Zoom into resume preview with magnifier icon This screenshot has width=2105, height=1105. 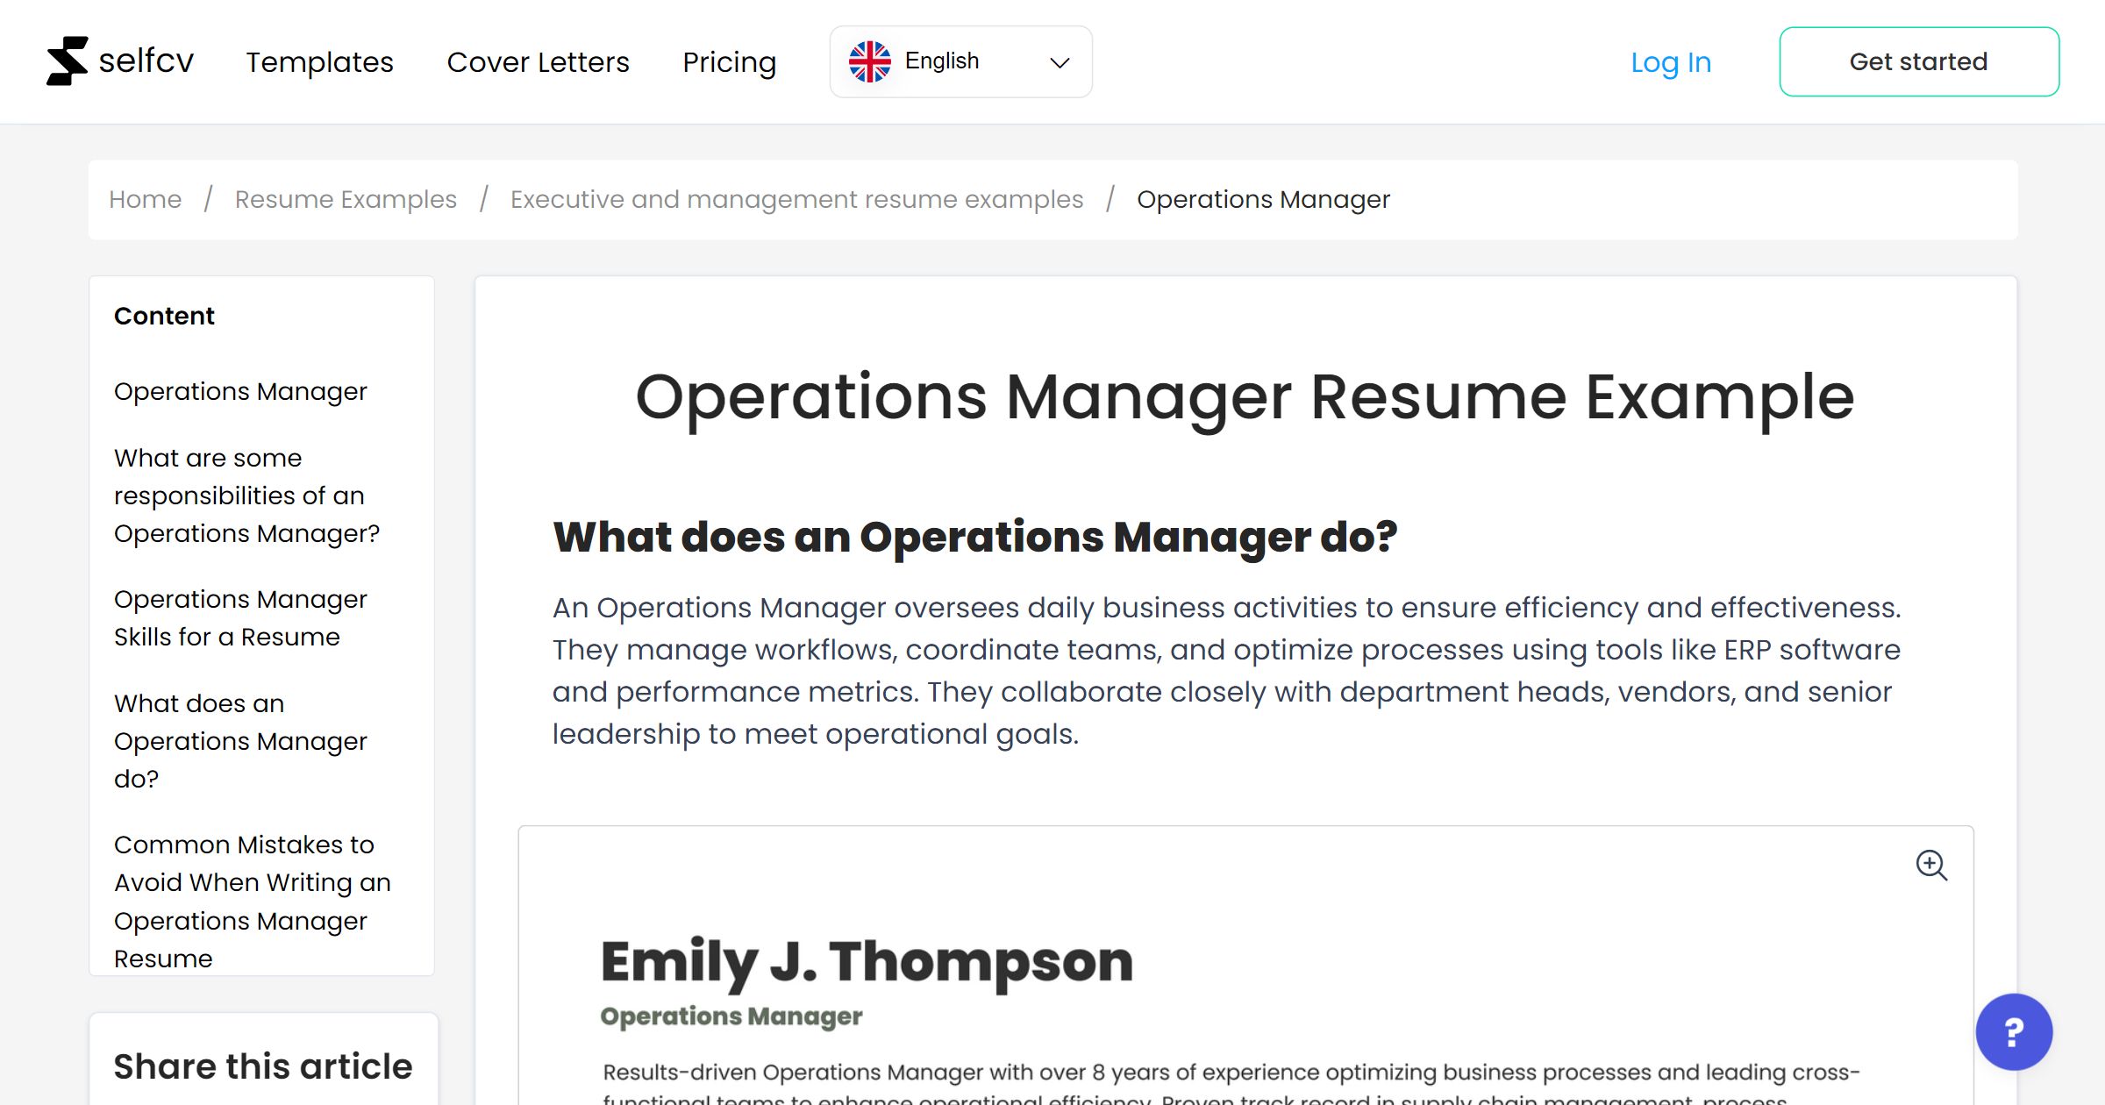tap(1930, 865)
